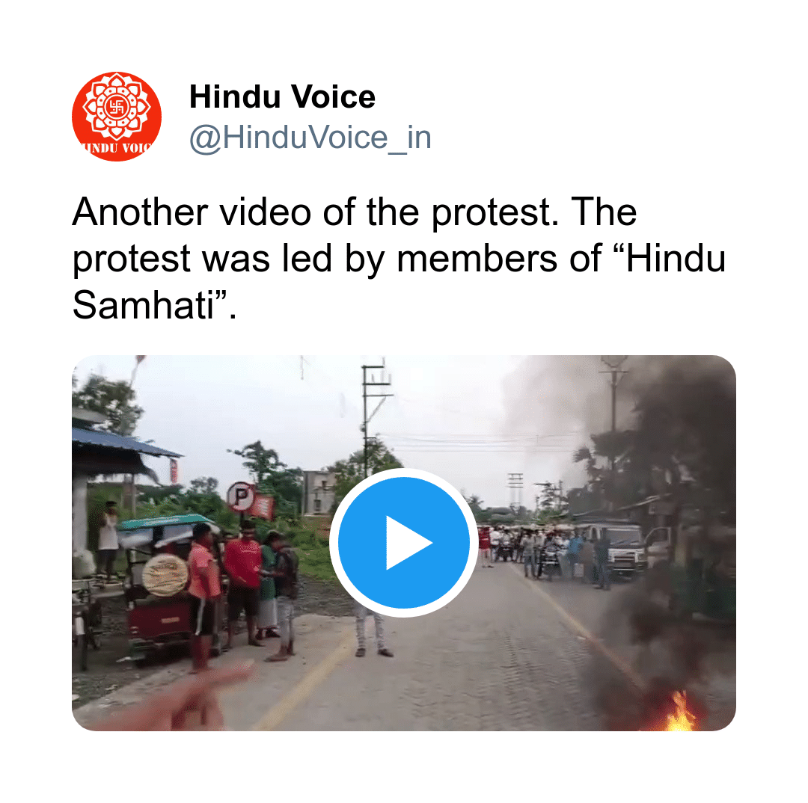Click the “Hindu Samhati” phrase in tweet
This screenshot has width=808, height=803.
tap(400, 281)
